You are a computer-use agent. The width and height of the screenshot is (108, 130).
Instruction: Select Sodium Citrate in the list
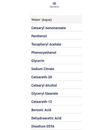(43, 69)
